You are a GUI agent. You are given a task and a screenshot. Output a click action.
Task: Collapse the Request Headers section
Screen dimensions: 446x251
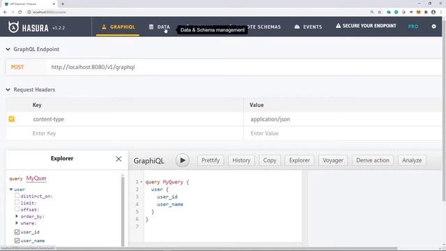click(x=8, y=90)
